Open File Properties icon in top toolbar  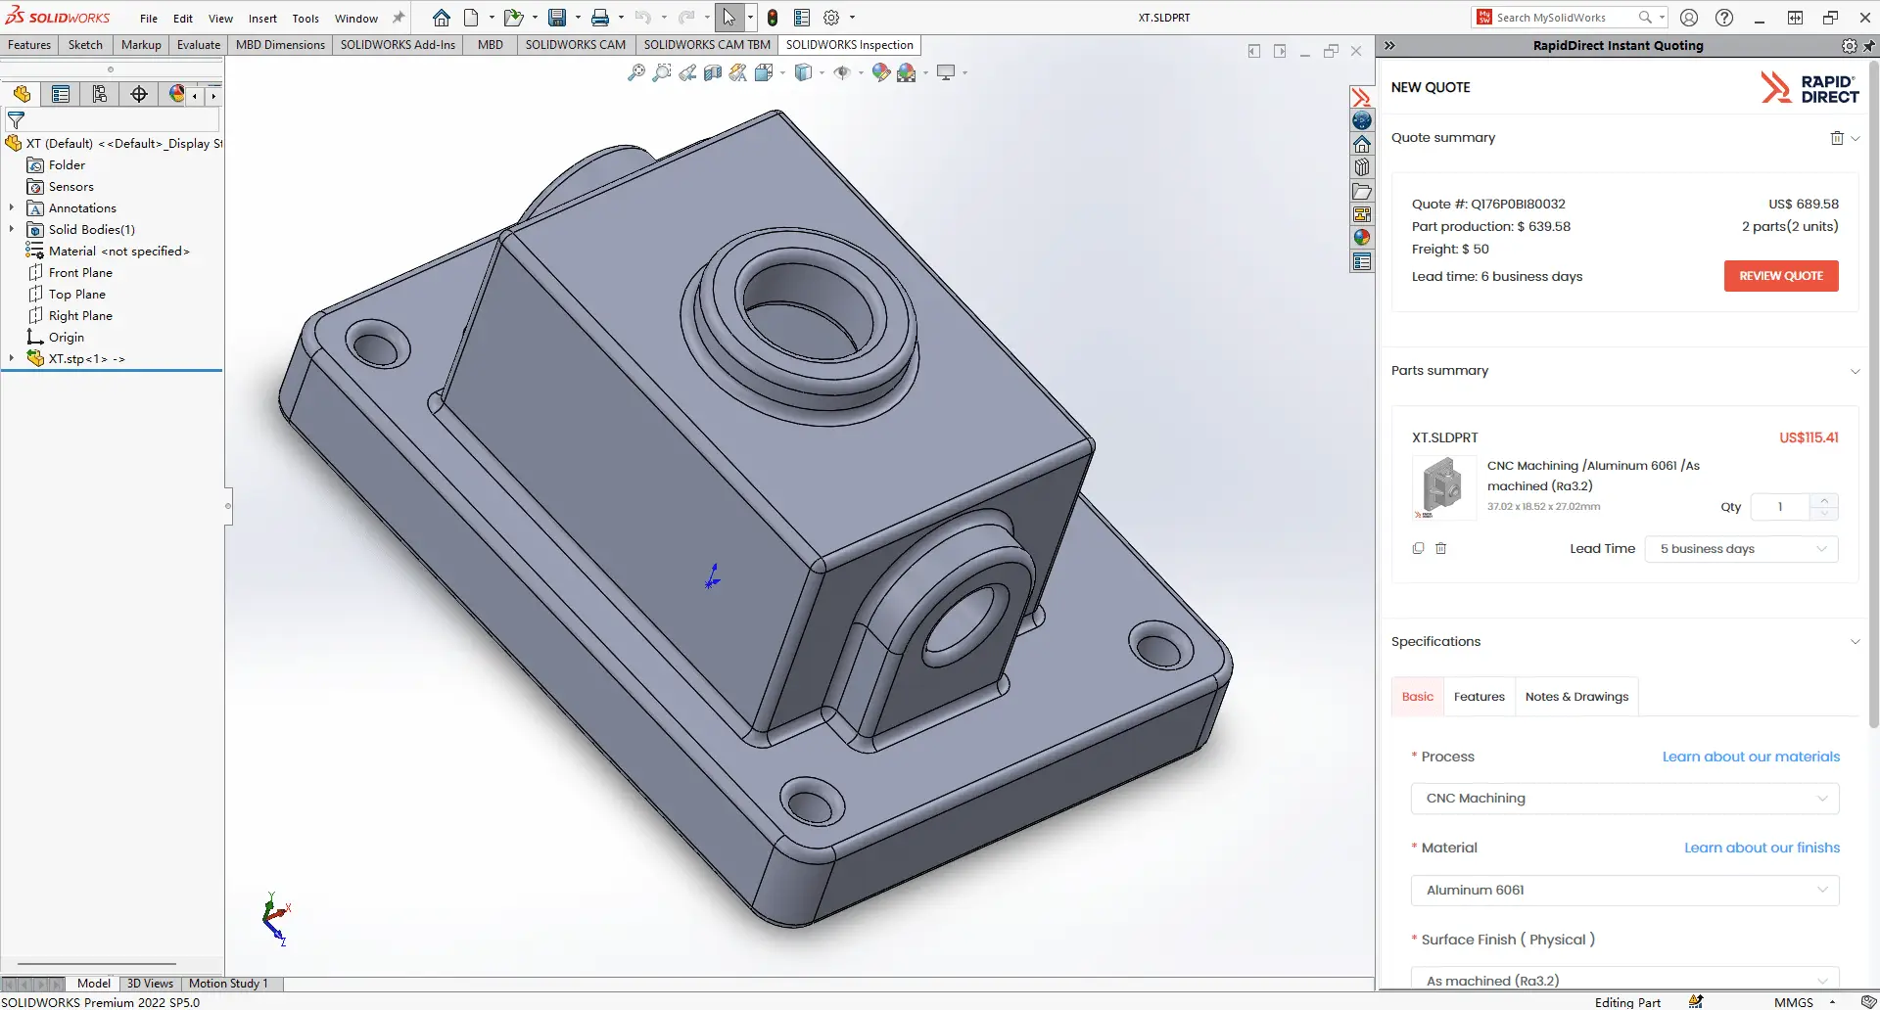802,18
